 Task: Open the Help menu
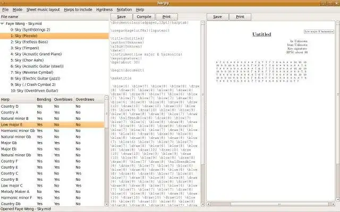pos(140,10)
